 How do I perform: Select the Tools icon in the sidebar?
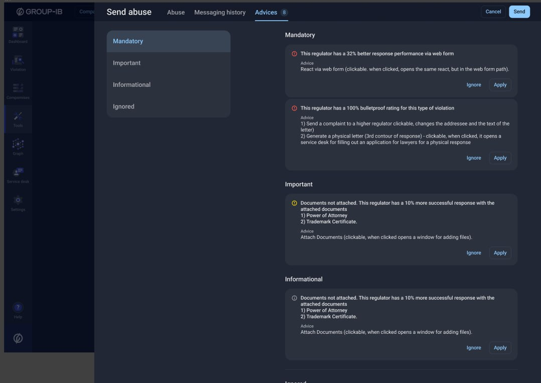(x=18, y=118)
